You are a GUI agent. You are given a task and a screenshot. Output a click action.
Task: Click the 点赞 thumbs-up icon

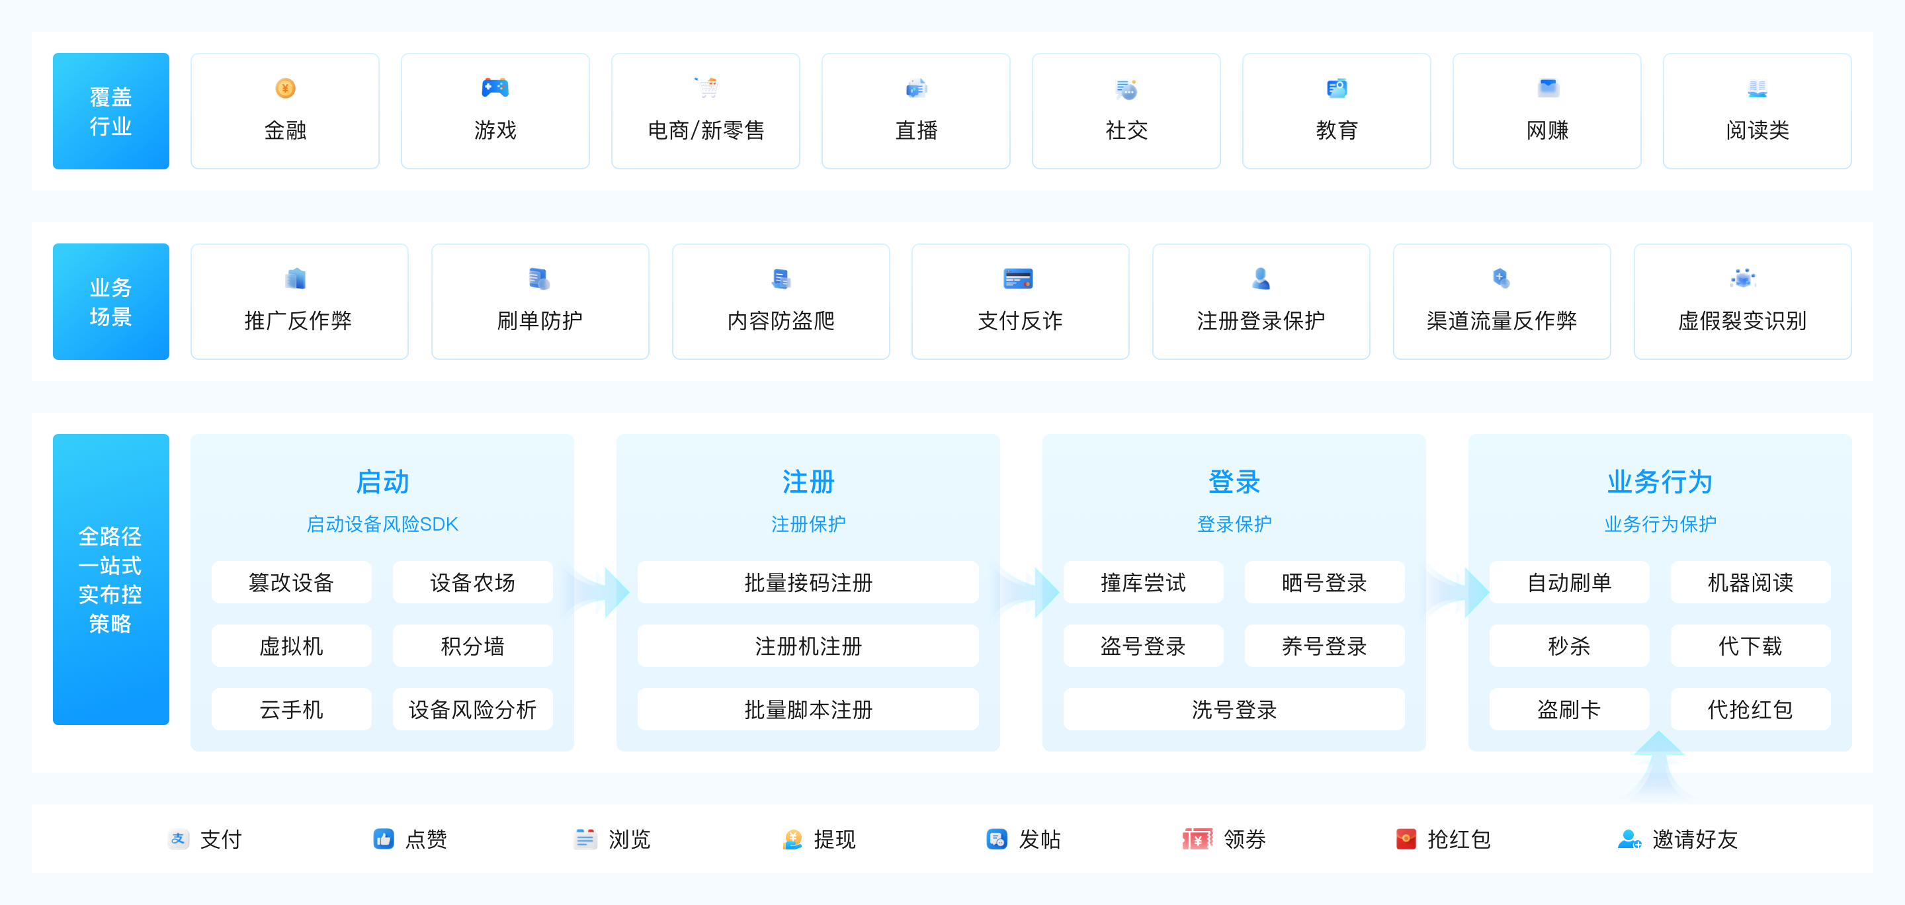pyautogui.click(x=384, y=840)
